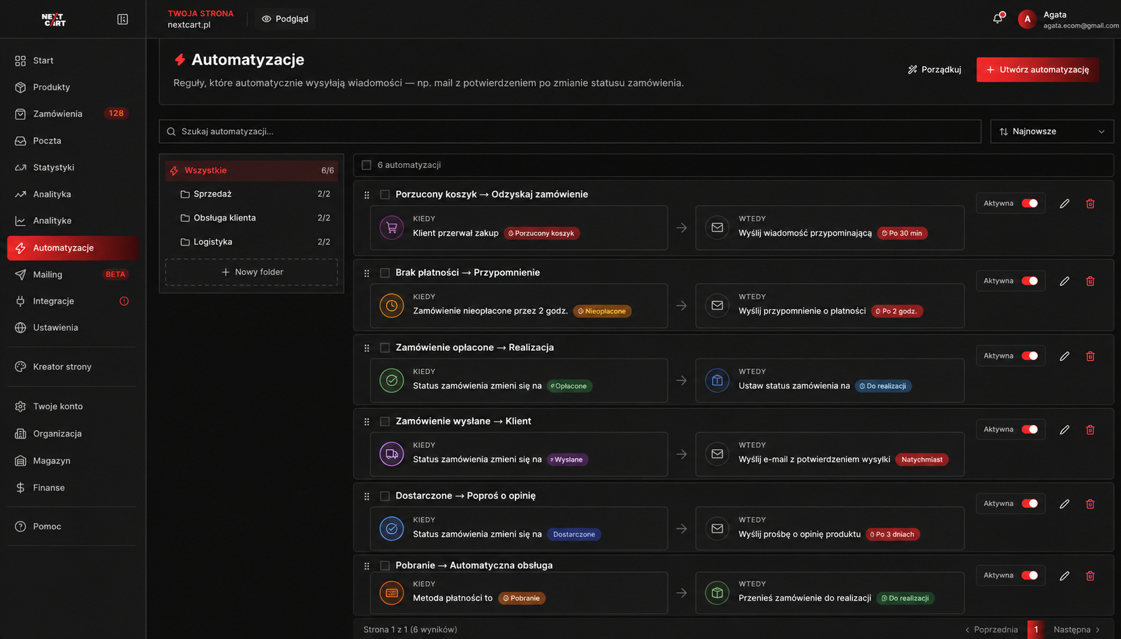The image size is (1121, 639).
Task: Tick the select-all 6 automatyzacji checkbox
Action: coord(366,165)
